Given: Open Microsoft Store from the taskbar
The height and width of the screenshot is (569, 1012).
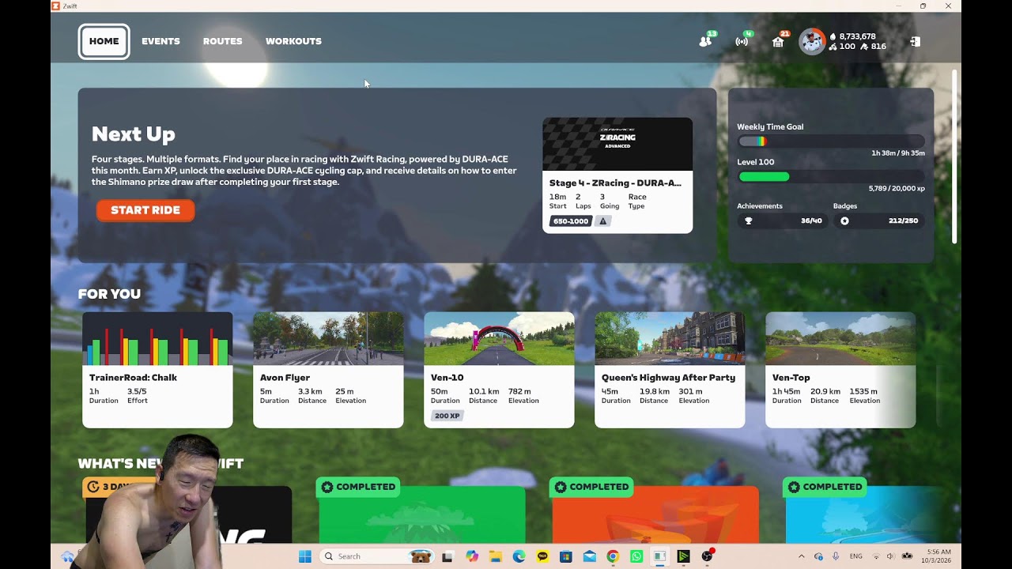Looking at the screenshot, I should tap(565, 556).
